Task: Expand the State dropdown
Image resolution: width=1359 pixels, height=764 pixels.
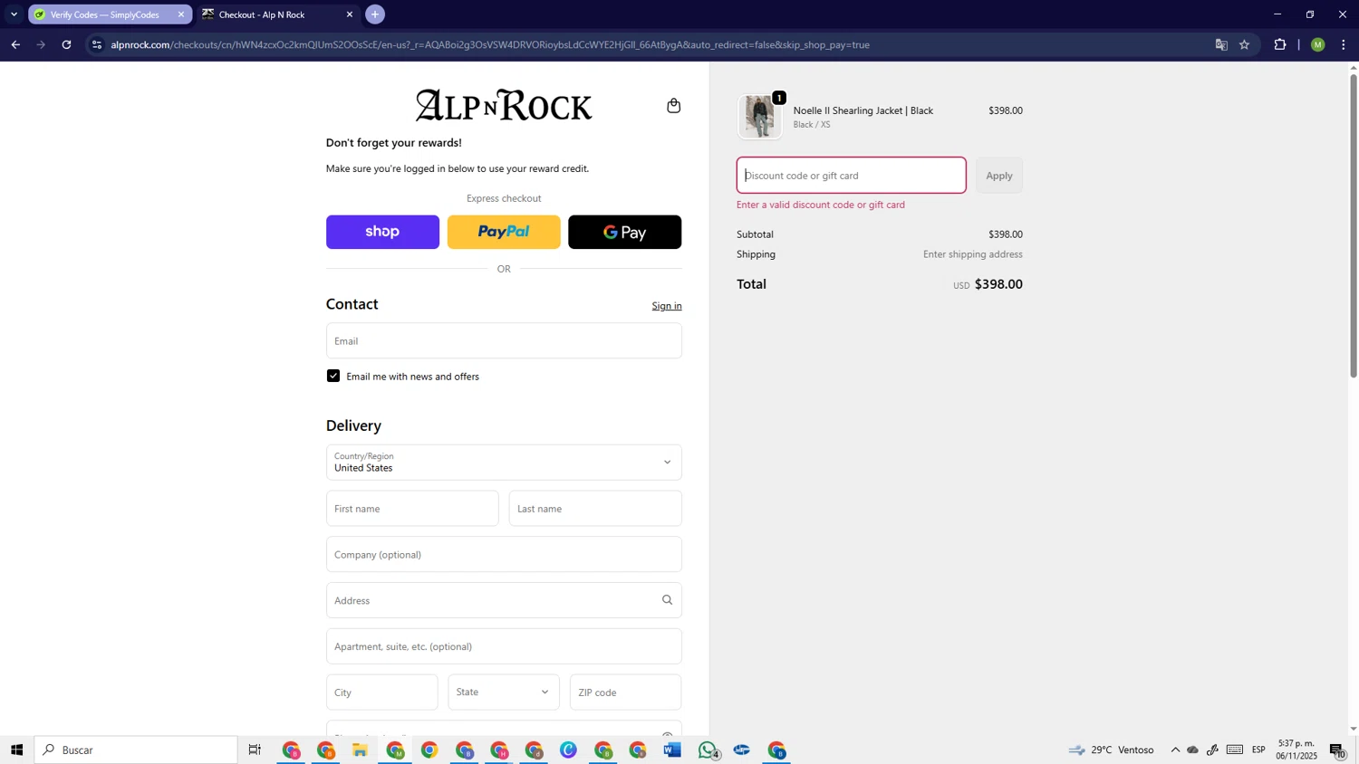Action: pyautogui.click(x=504, y=692)
